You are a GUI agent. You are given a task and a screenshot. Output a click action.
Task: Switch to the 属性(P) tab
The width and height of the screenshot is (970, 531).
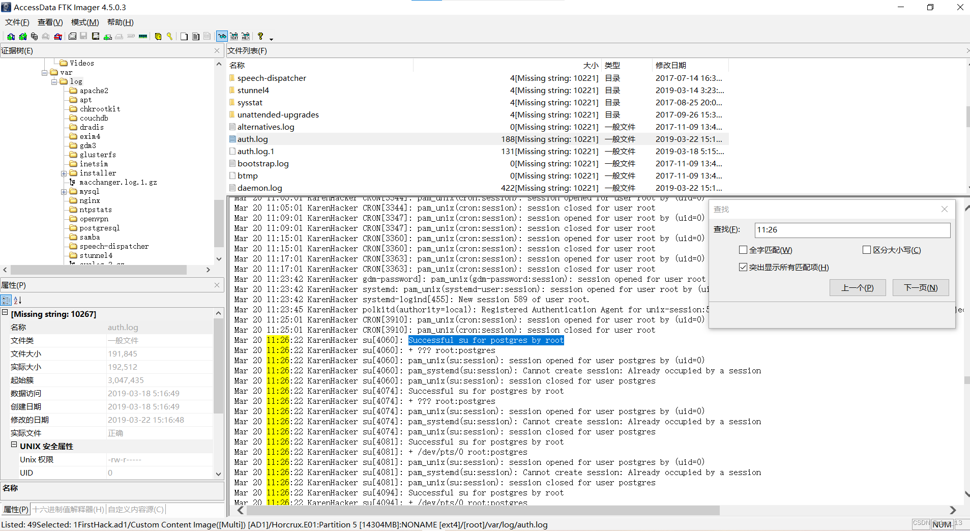coord(16,509)
